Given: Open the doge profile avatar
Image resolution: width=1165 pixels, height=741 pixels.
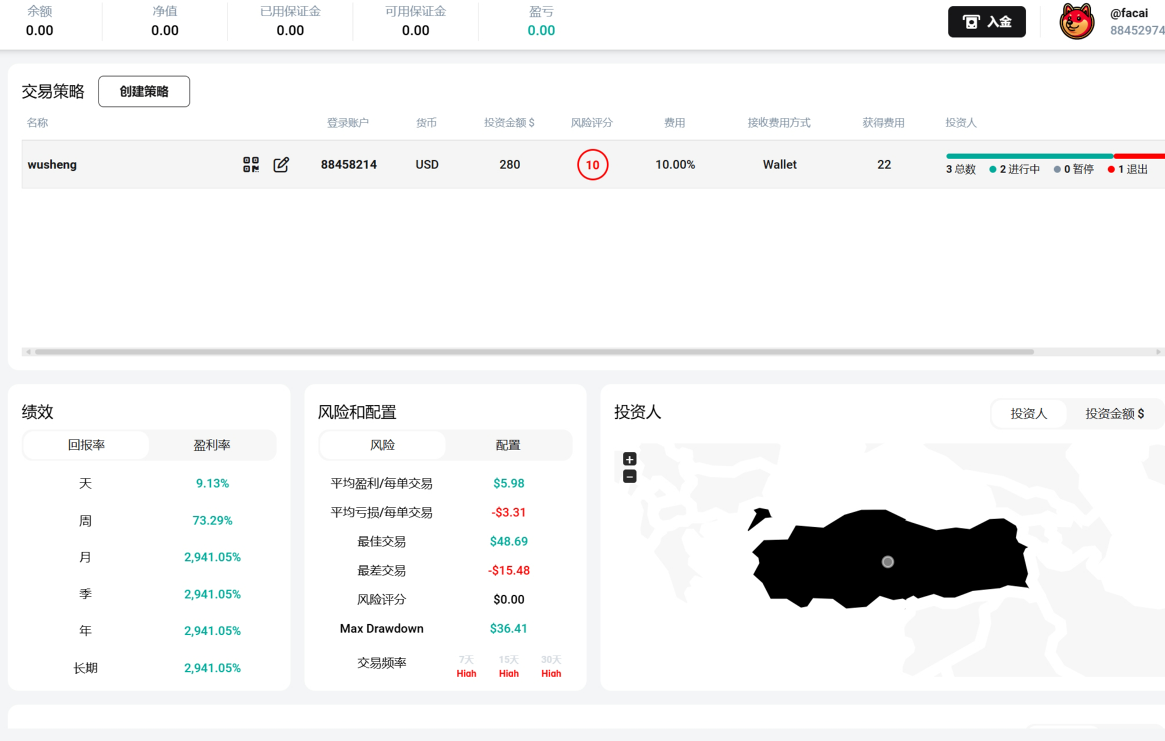Looking at the screenshot, I should point(1076,21).
